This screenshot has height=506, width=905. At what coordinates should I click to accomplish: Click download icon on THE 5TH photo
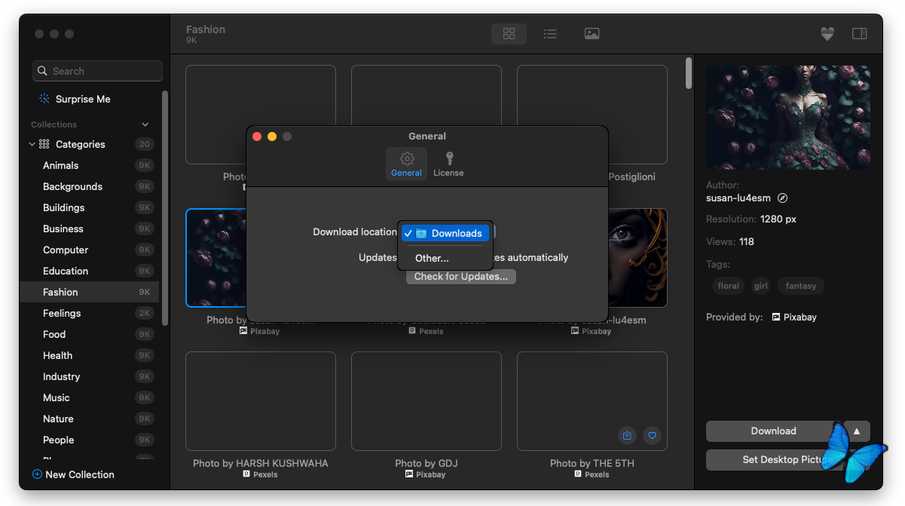(x=627, y=435)
